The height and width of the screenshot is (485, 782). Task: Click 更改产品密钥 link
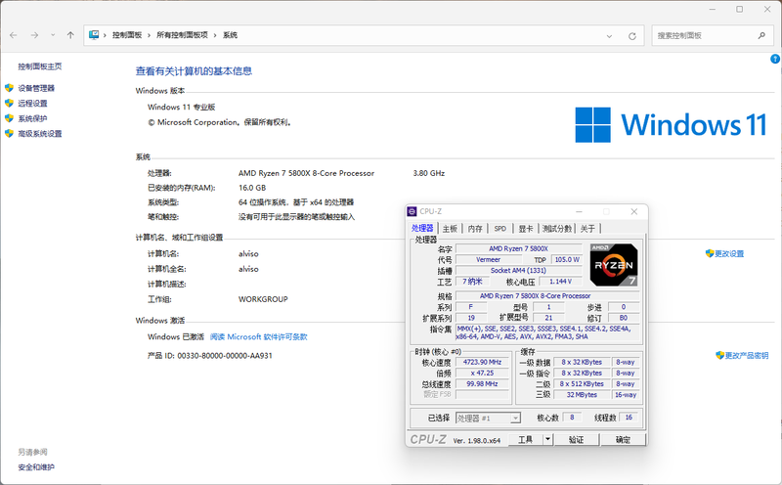click(x=747, y=356)
